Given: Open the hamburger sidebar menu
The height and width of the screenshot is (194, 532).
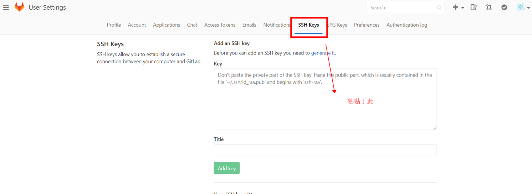Looking at the screenshot, I should click(6, 7).
